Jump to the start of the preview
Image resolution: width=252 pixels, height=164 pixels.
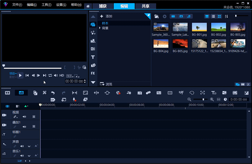[x=27, y=75]
